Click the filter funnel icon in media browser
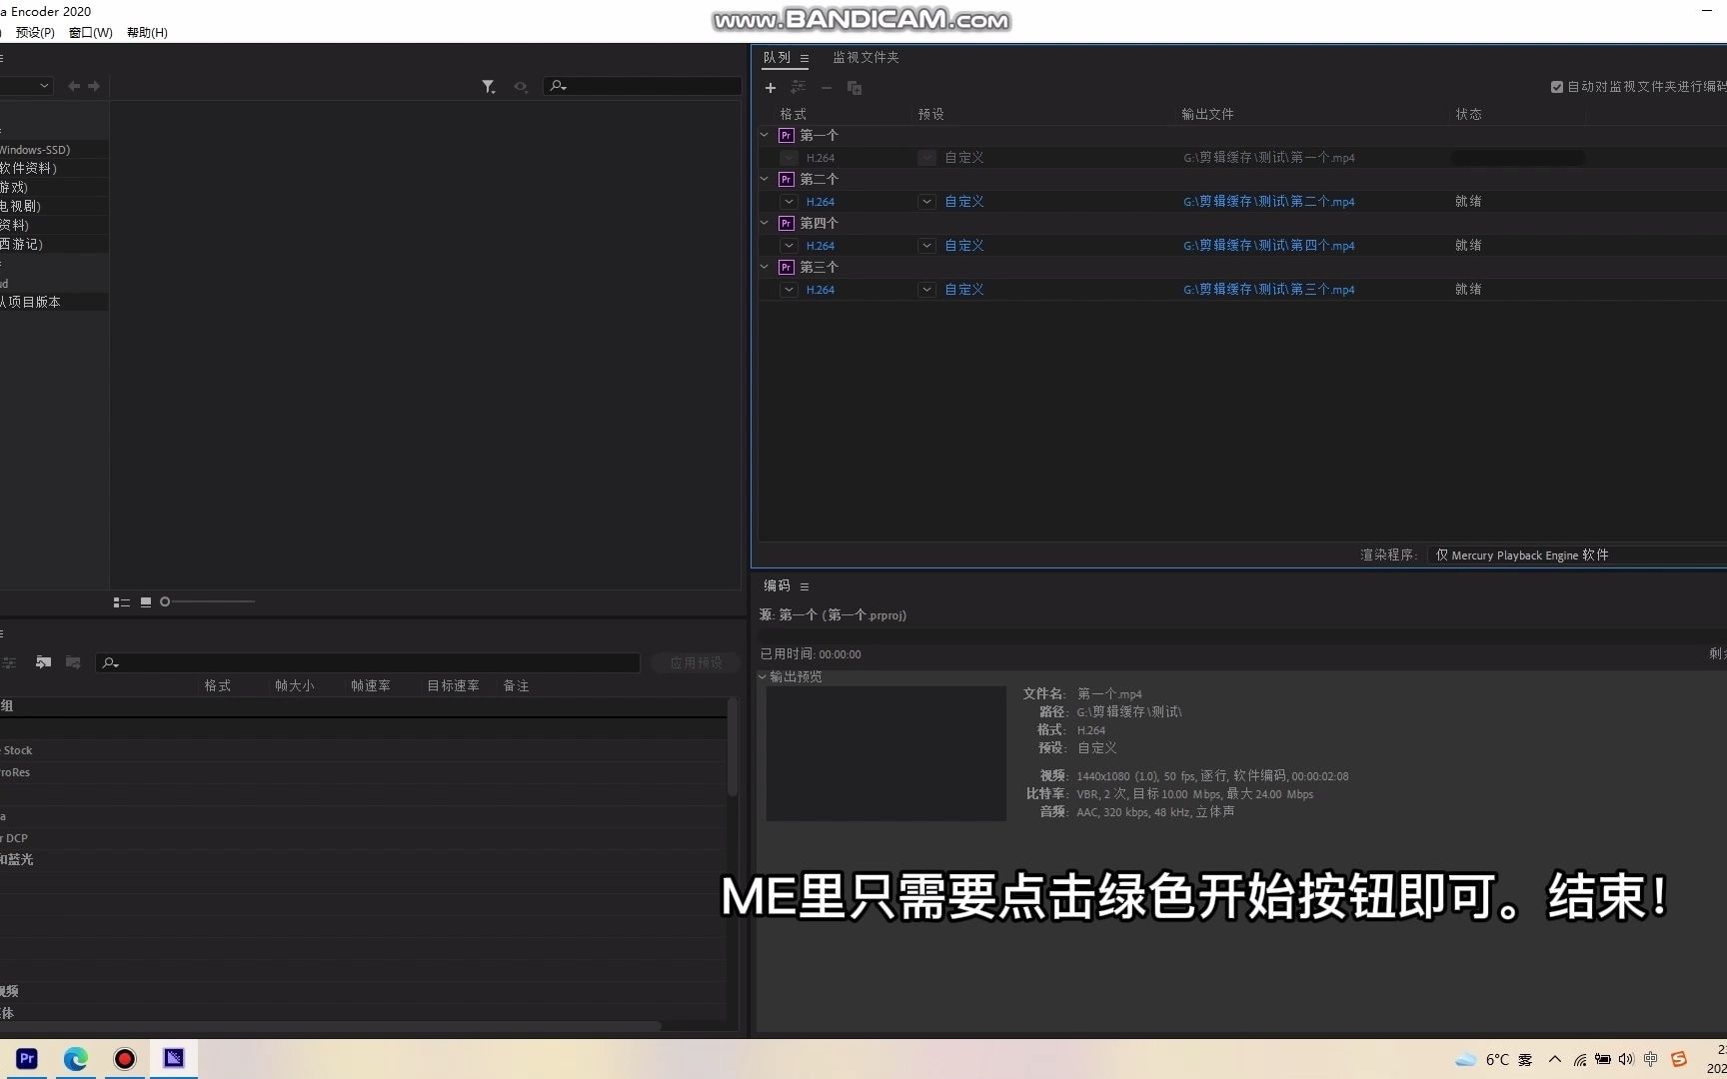Image resolution: width=1727 pixels, height=1079 pixels. 488,87
